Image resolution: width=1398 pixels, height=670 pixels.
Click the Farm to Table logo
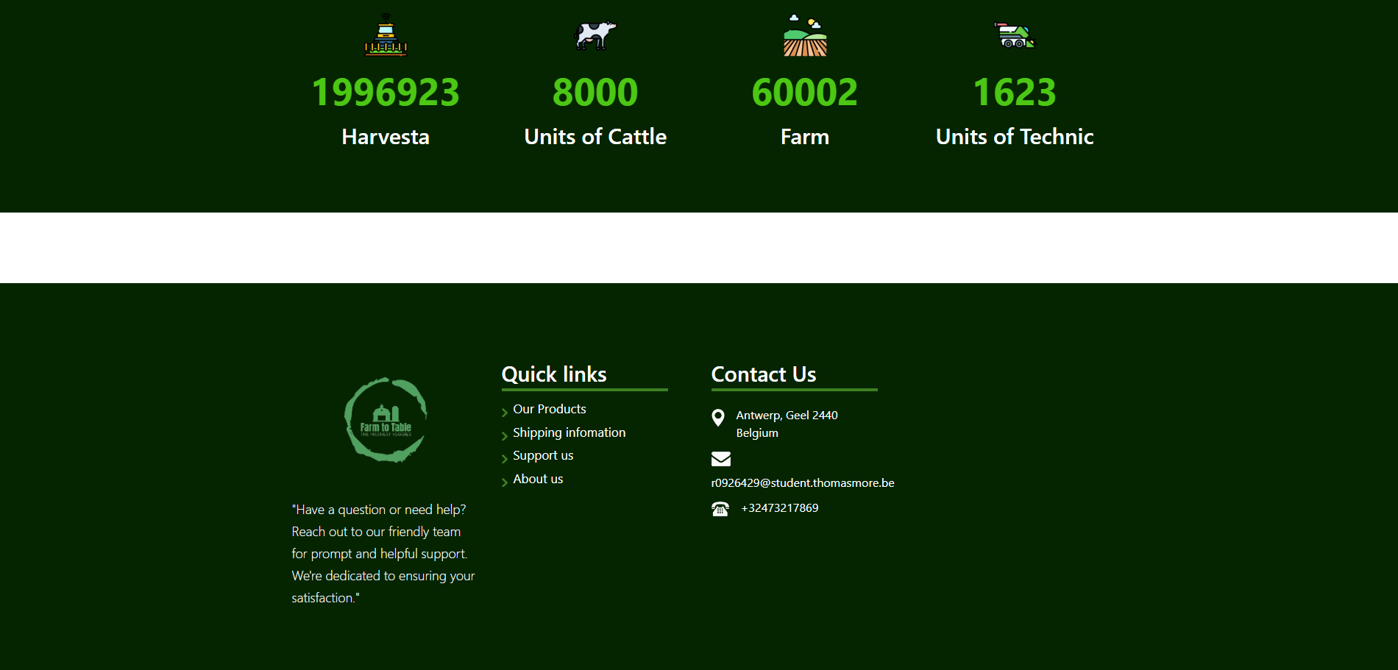(386, 420)
